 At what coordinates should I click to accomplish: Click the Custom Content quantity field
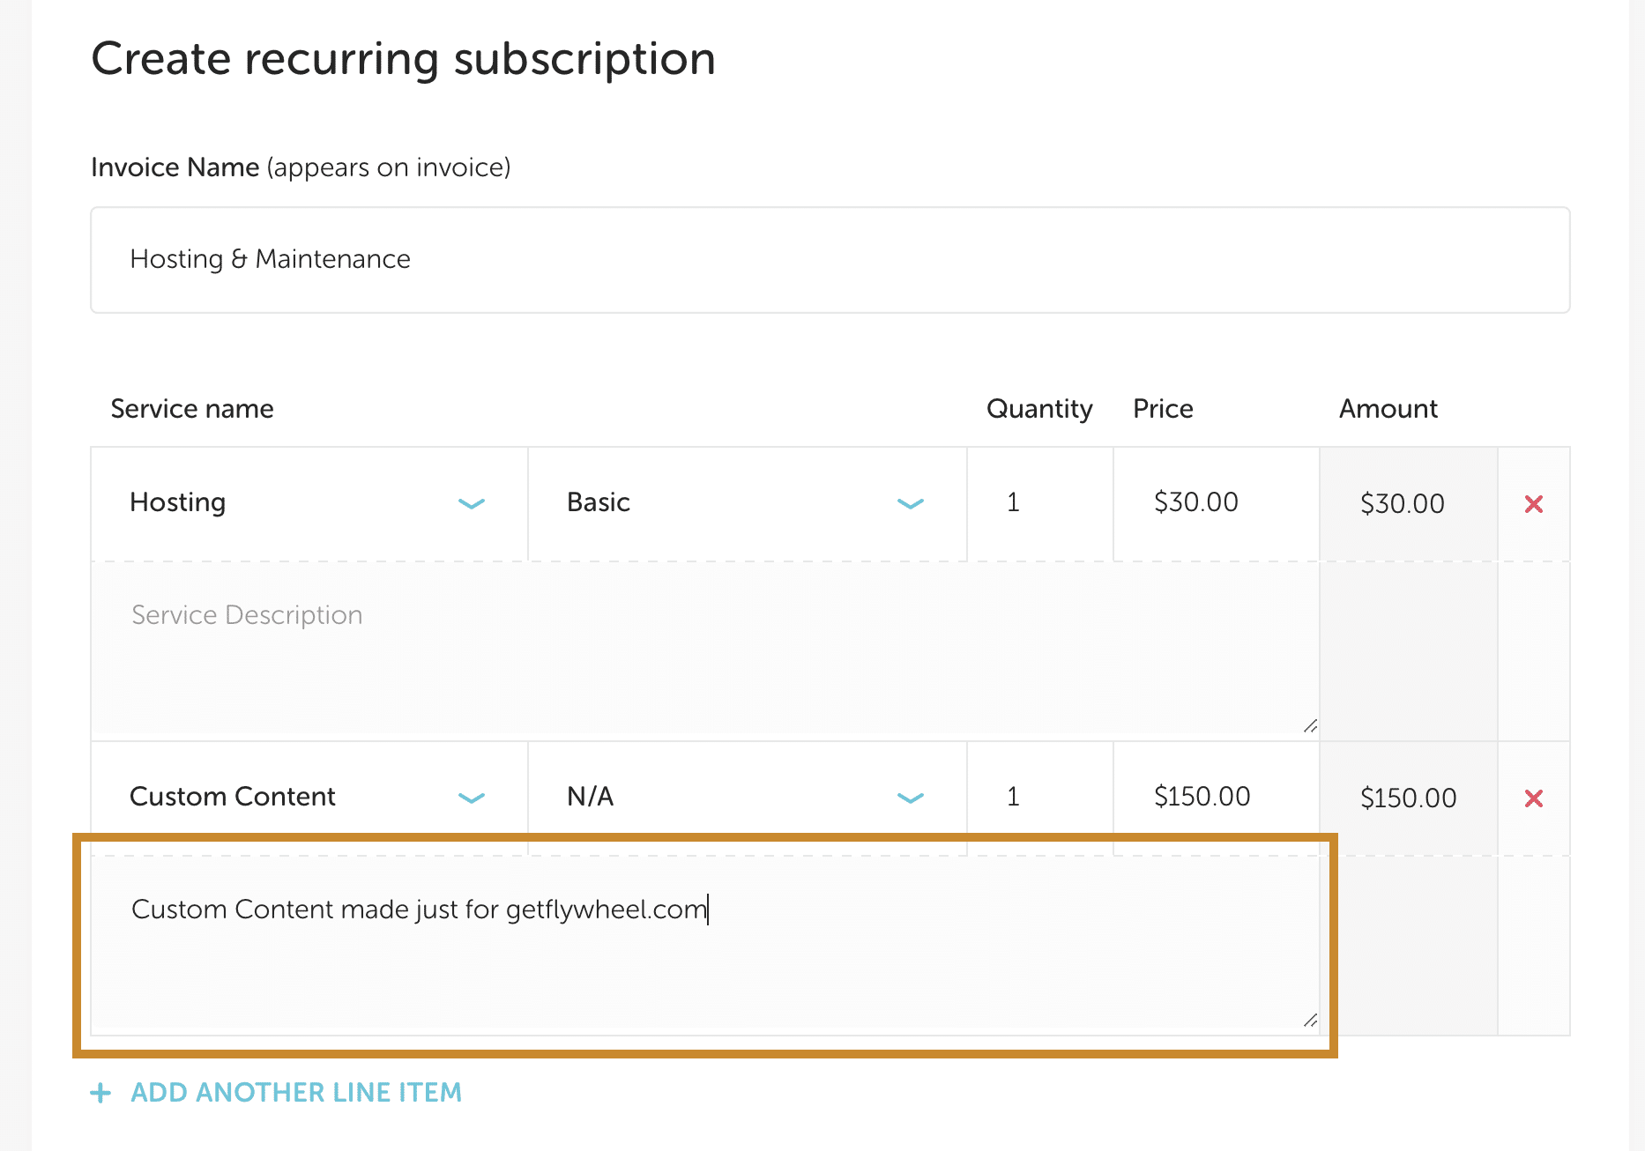(x=1039, y=798)
